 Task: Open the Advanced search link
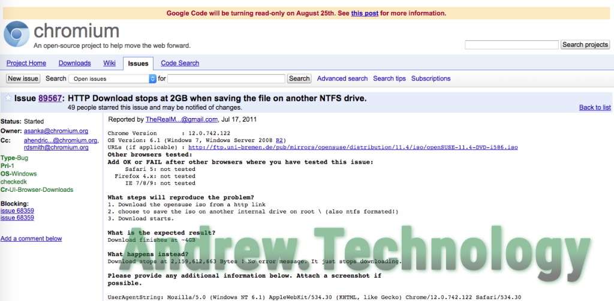pos(342,79)
